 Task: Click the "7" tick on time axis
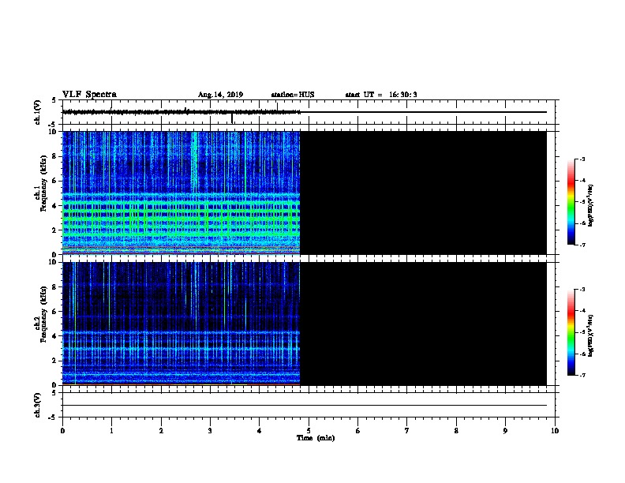[x=407, y=431]
